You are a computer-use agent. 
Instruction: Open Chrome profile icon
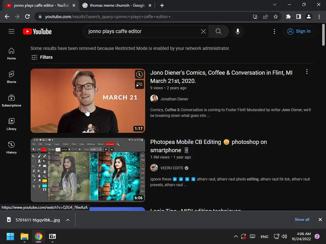309,17
